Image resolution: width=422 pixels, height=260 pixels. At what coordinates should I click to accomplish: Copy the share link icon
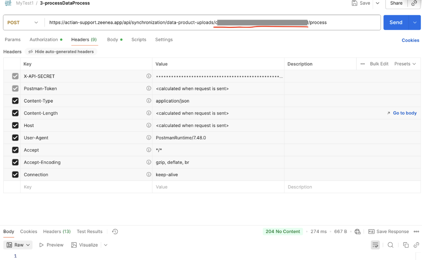pos(414,3)
